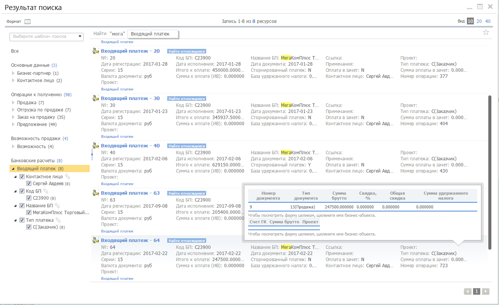This screenshot has width=499, height=305.
Task: Click Найти относящиеся for payment 40
Action: click(x=186, y=146)
